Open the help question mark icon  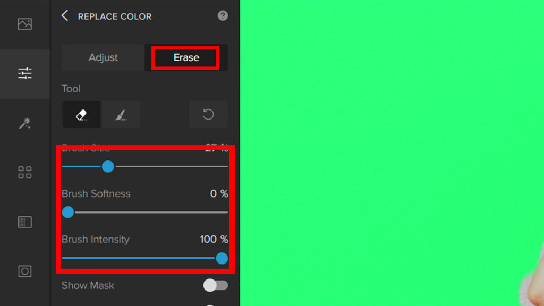click(x=223, y=15)
